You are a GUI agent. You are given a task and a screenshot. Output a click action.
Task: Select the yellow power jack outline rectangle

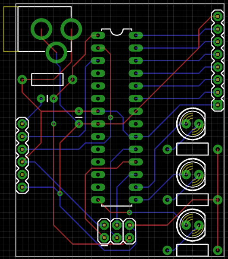point(11,29)
